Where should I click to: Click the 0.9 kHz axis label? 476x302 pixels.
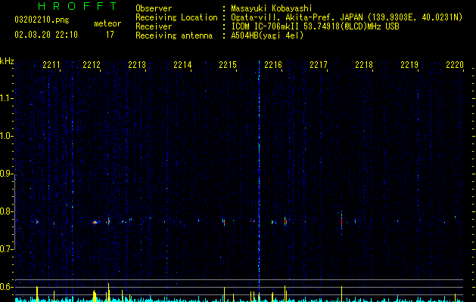pos(7,174)
